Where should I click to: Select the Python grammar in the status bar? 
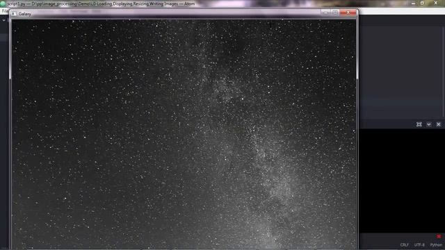pyautogui.click(x=436, y=245)
